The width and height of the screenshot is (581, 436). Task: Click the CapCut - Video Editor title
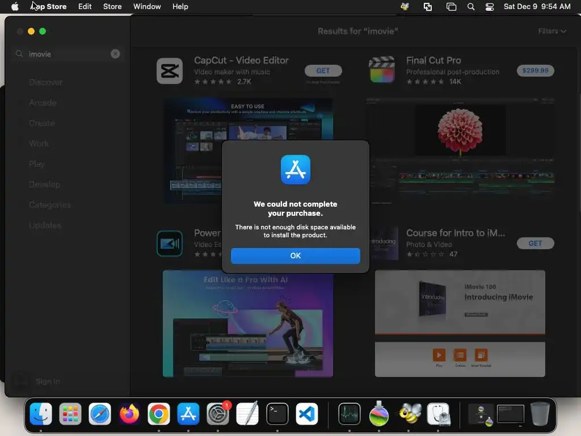tap(241, 60)
